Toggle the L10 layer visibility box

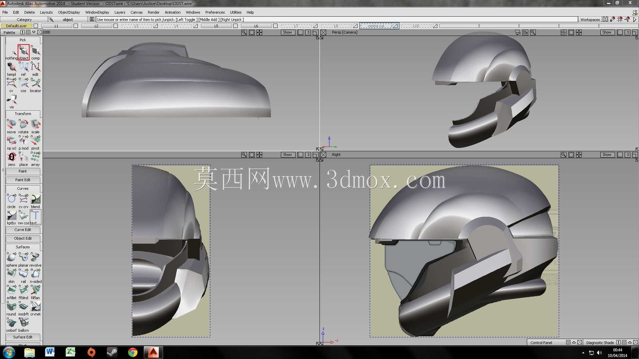[435, 26]
